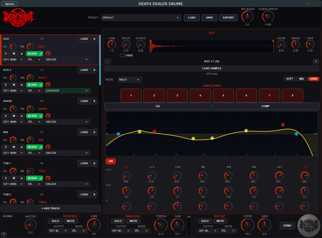The image size is (322, 238).
Task: Open the MODE dropdown set to MULTI
Action: (x=130, y=80)
